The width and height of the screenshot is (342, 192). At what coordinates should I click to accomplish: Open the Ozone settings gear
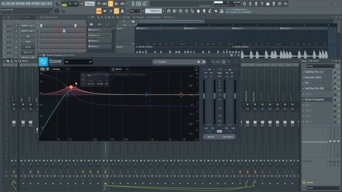pyautogui.click(x=223, y=62)
